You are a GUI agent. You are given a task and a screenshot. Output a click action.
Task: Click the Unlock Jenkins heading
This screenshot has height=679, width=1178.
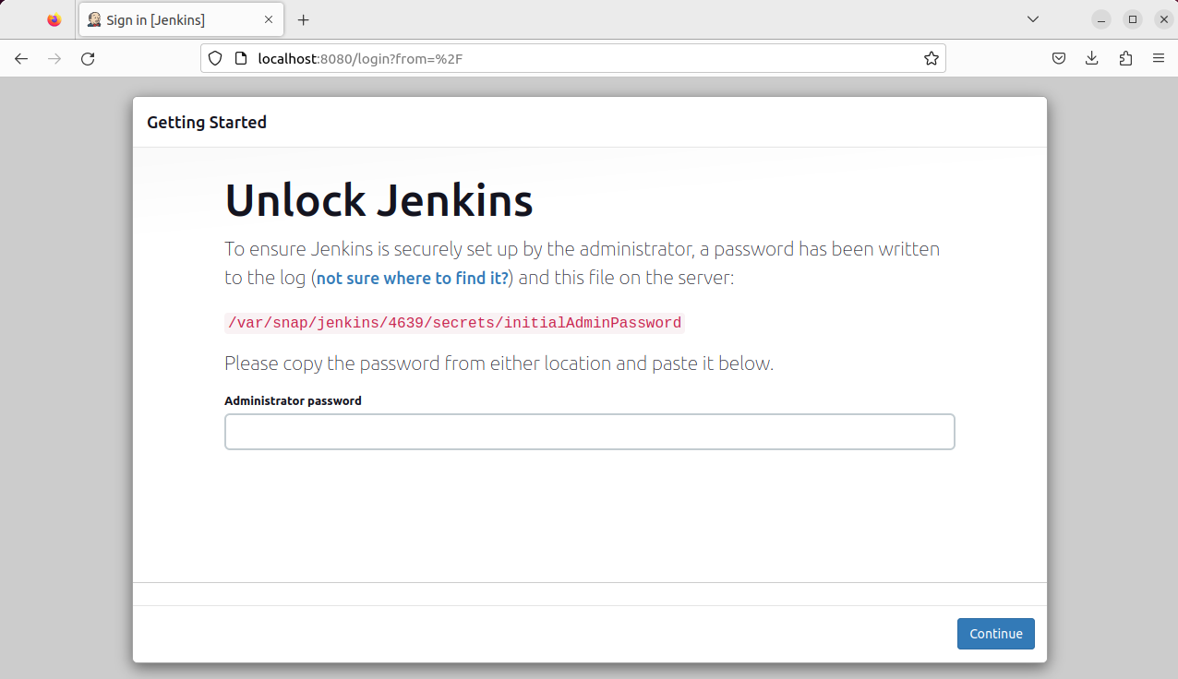[x=379, y=199]
